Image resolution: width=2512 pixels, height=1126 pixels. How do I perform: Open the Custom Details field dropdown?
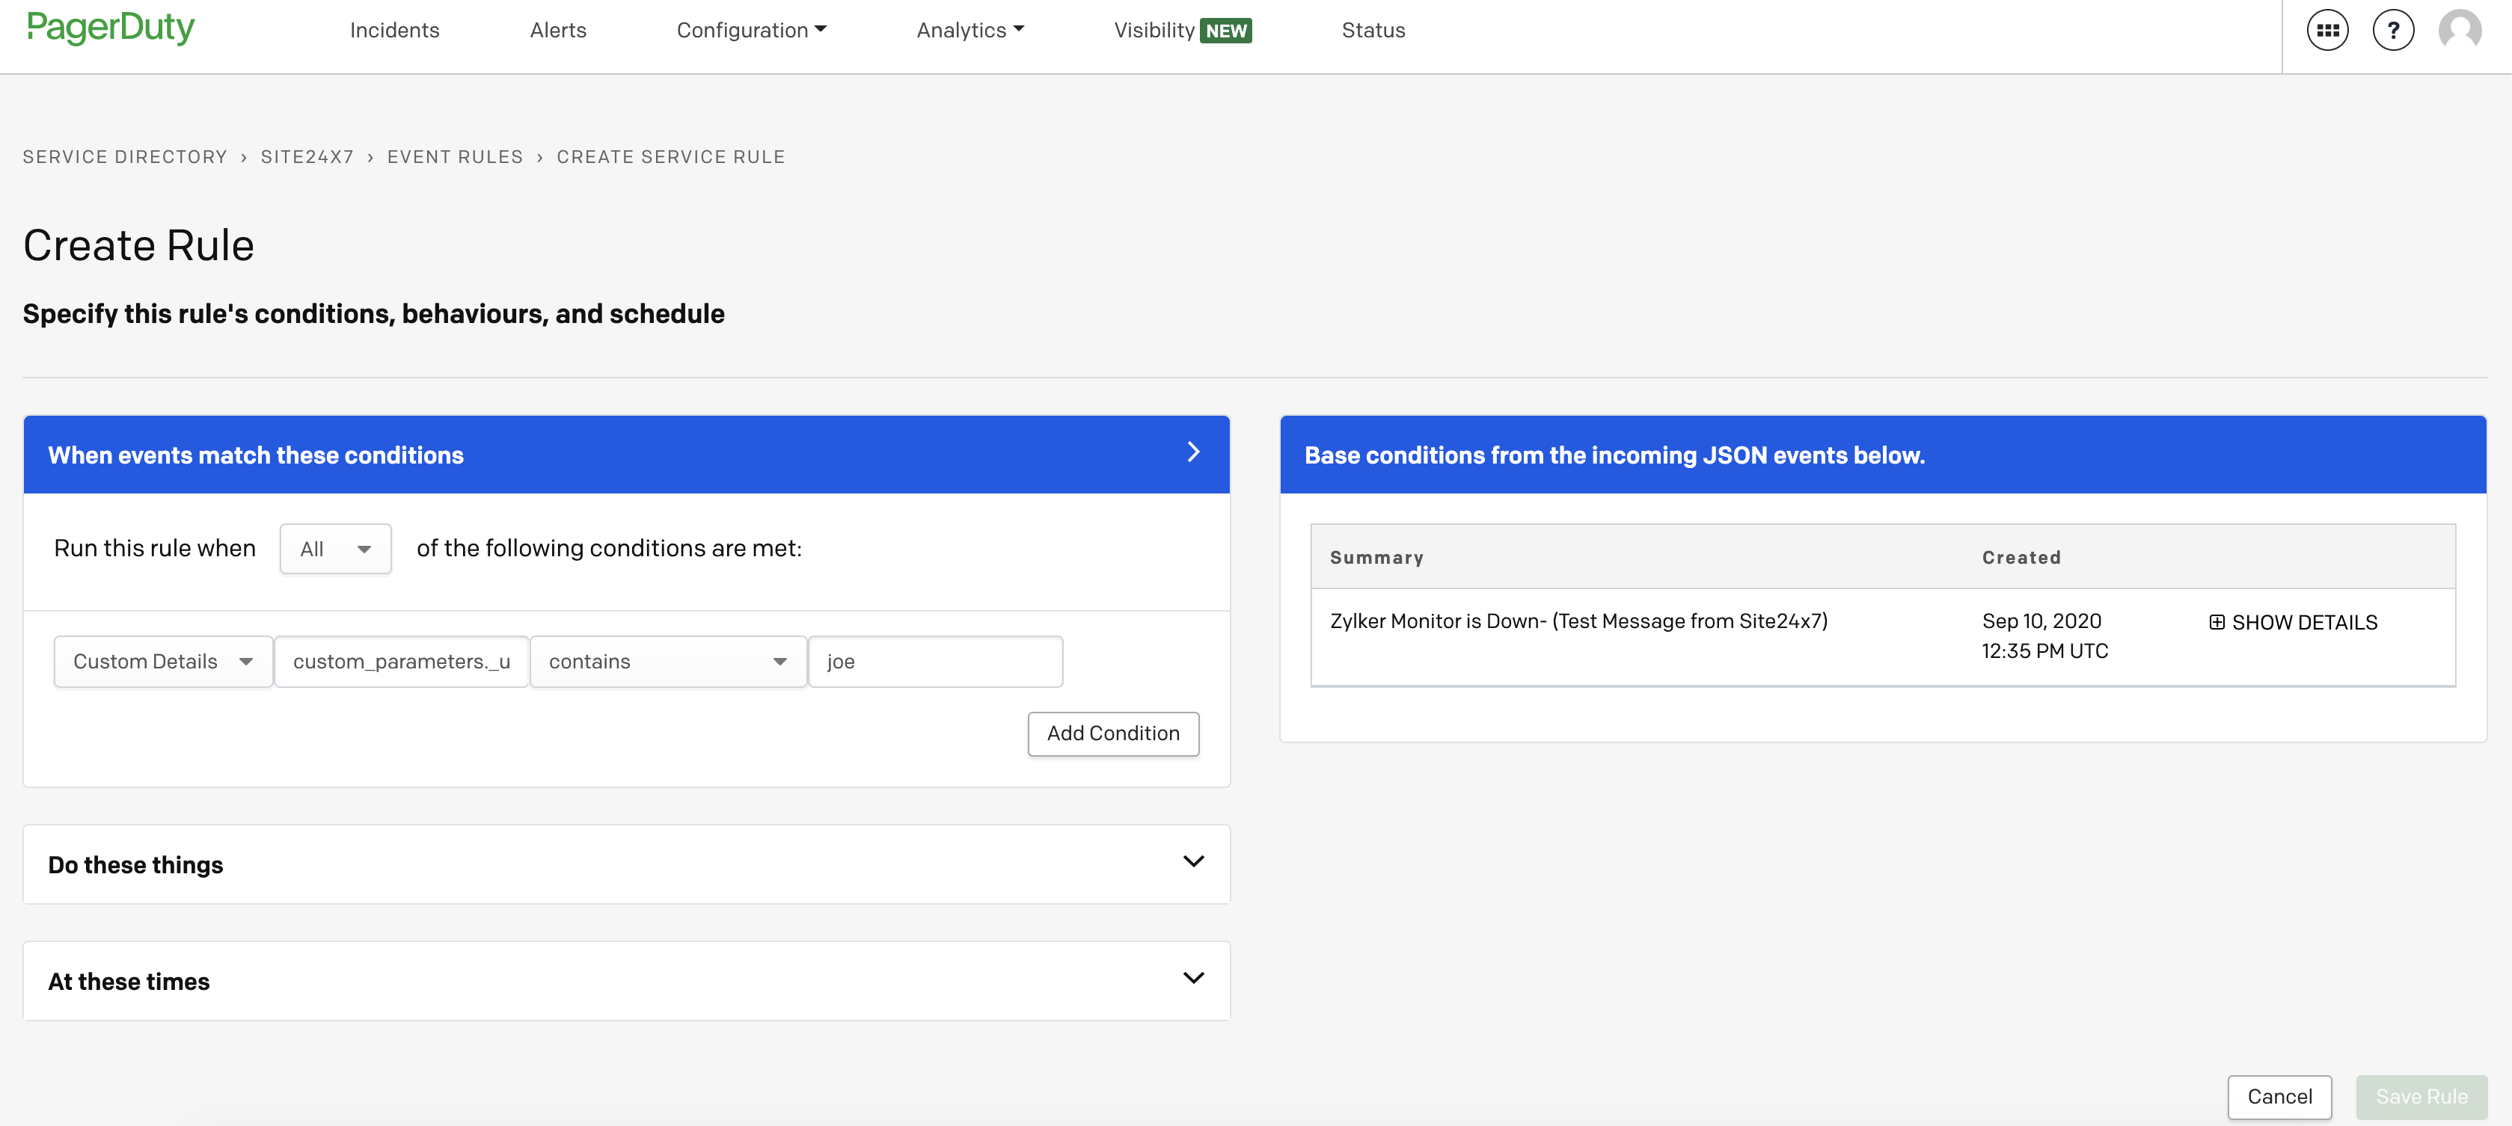point(162,661)
